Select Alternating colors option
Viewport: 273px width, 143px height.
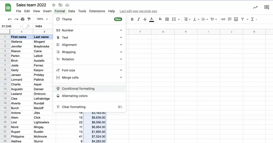click(x=89, y=96)
